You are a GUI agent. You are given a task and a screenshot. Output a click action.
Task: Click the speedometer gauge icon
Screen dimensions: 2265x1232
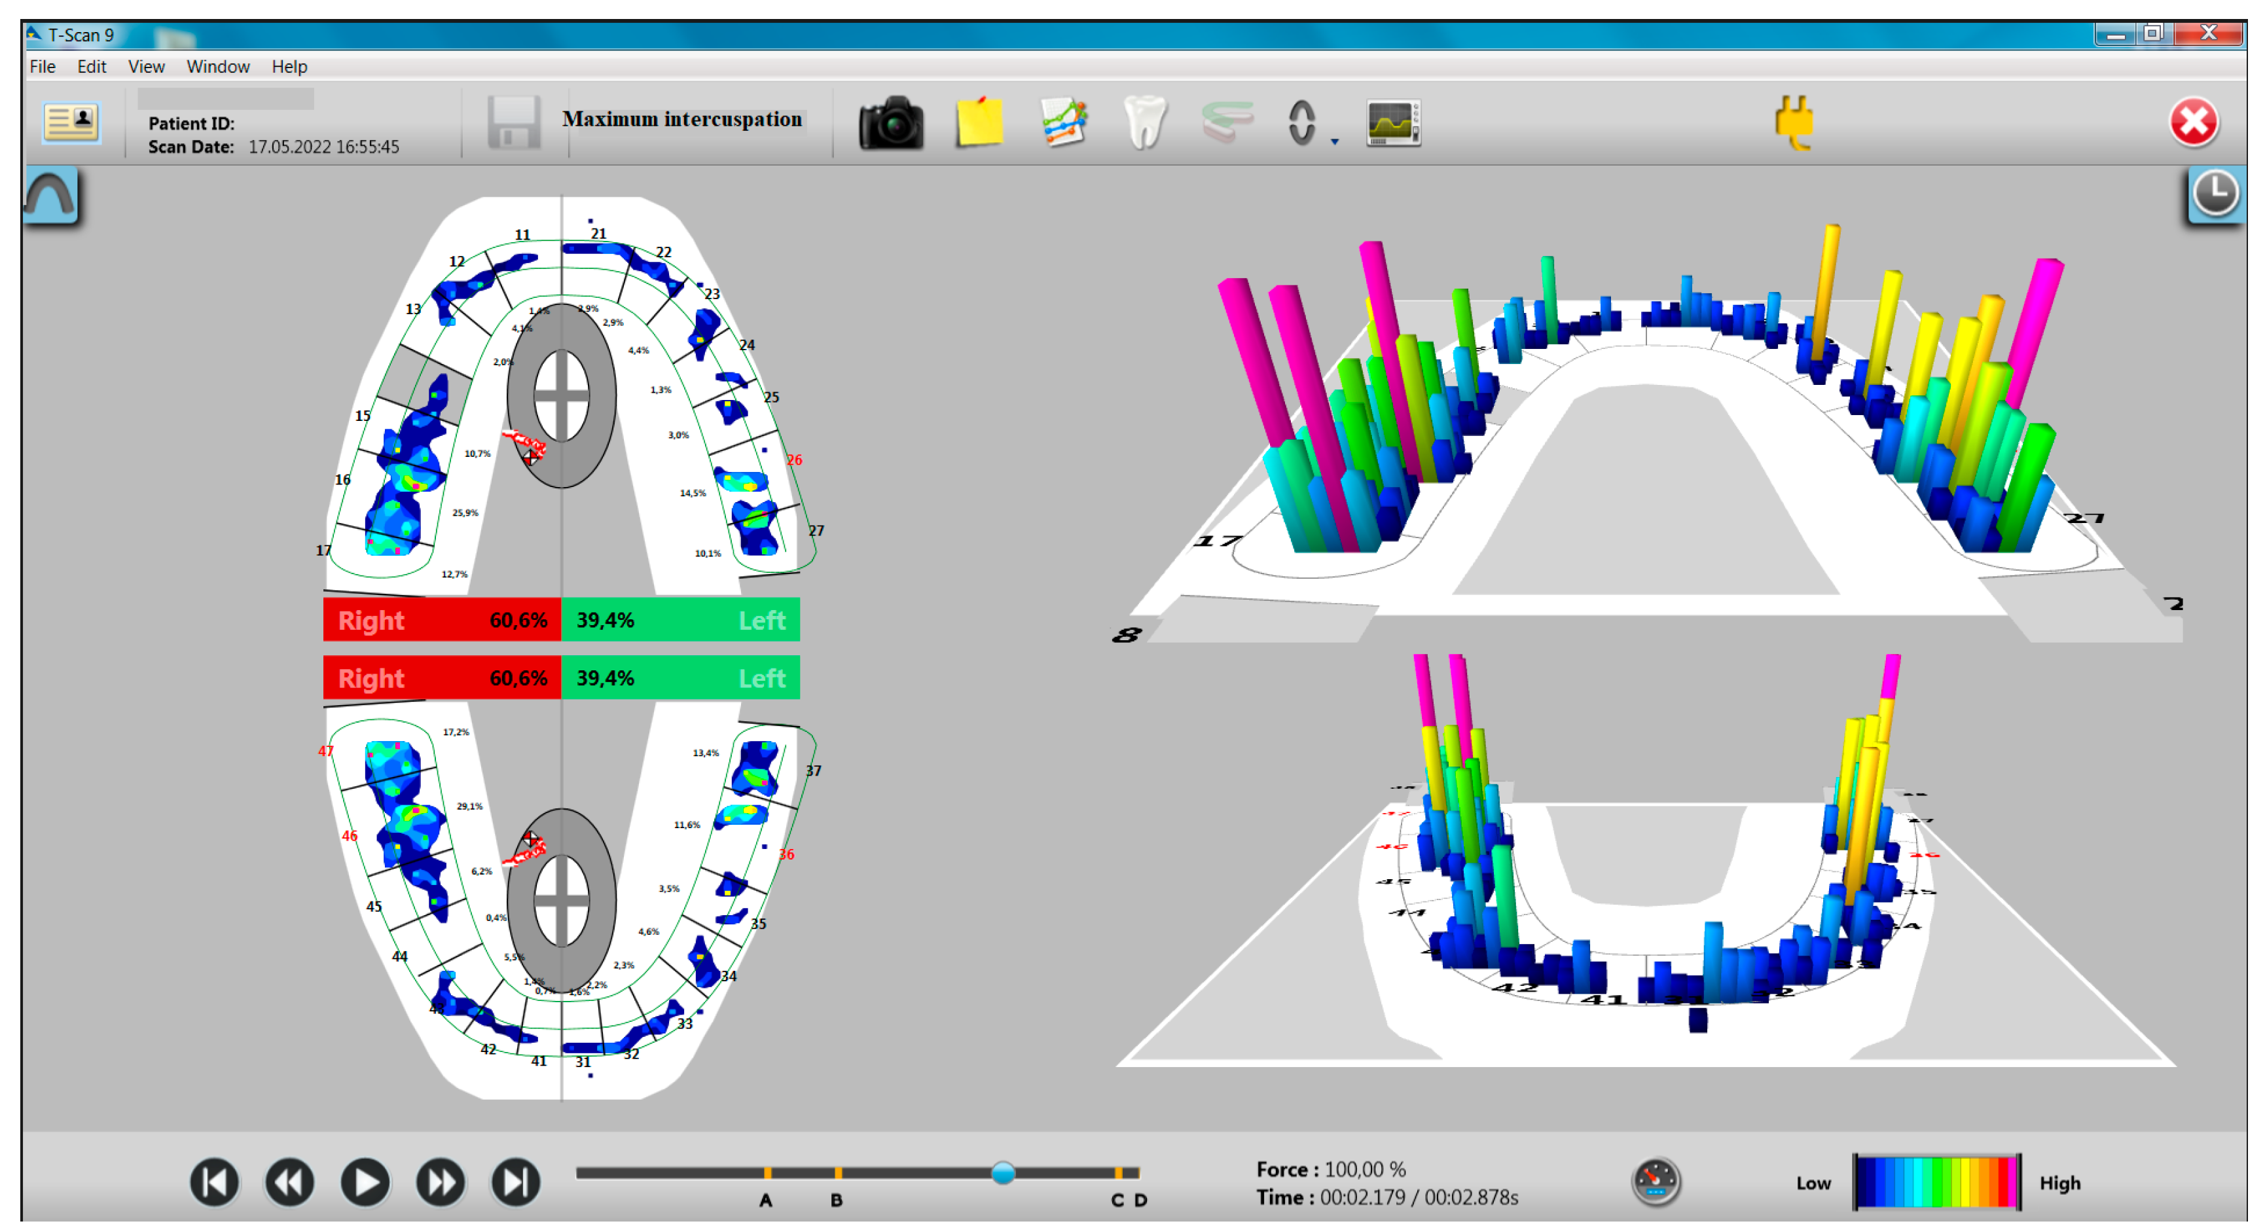coord(1656,1181)
